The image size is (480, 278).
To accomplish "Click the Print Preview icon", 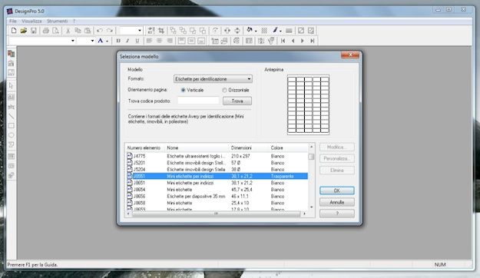I will [x=55, y=31].
